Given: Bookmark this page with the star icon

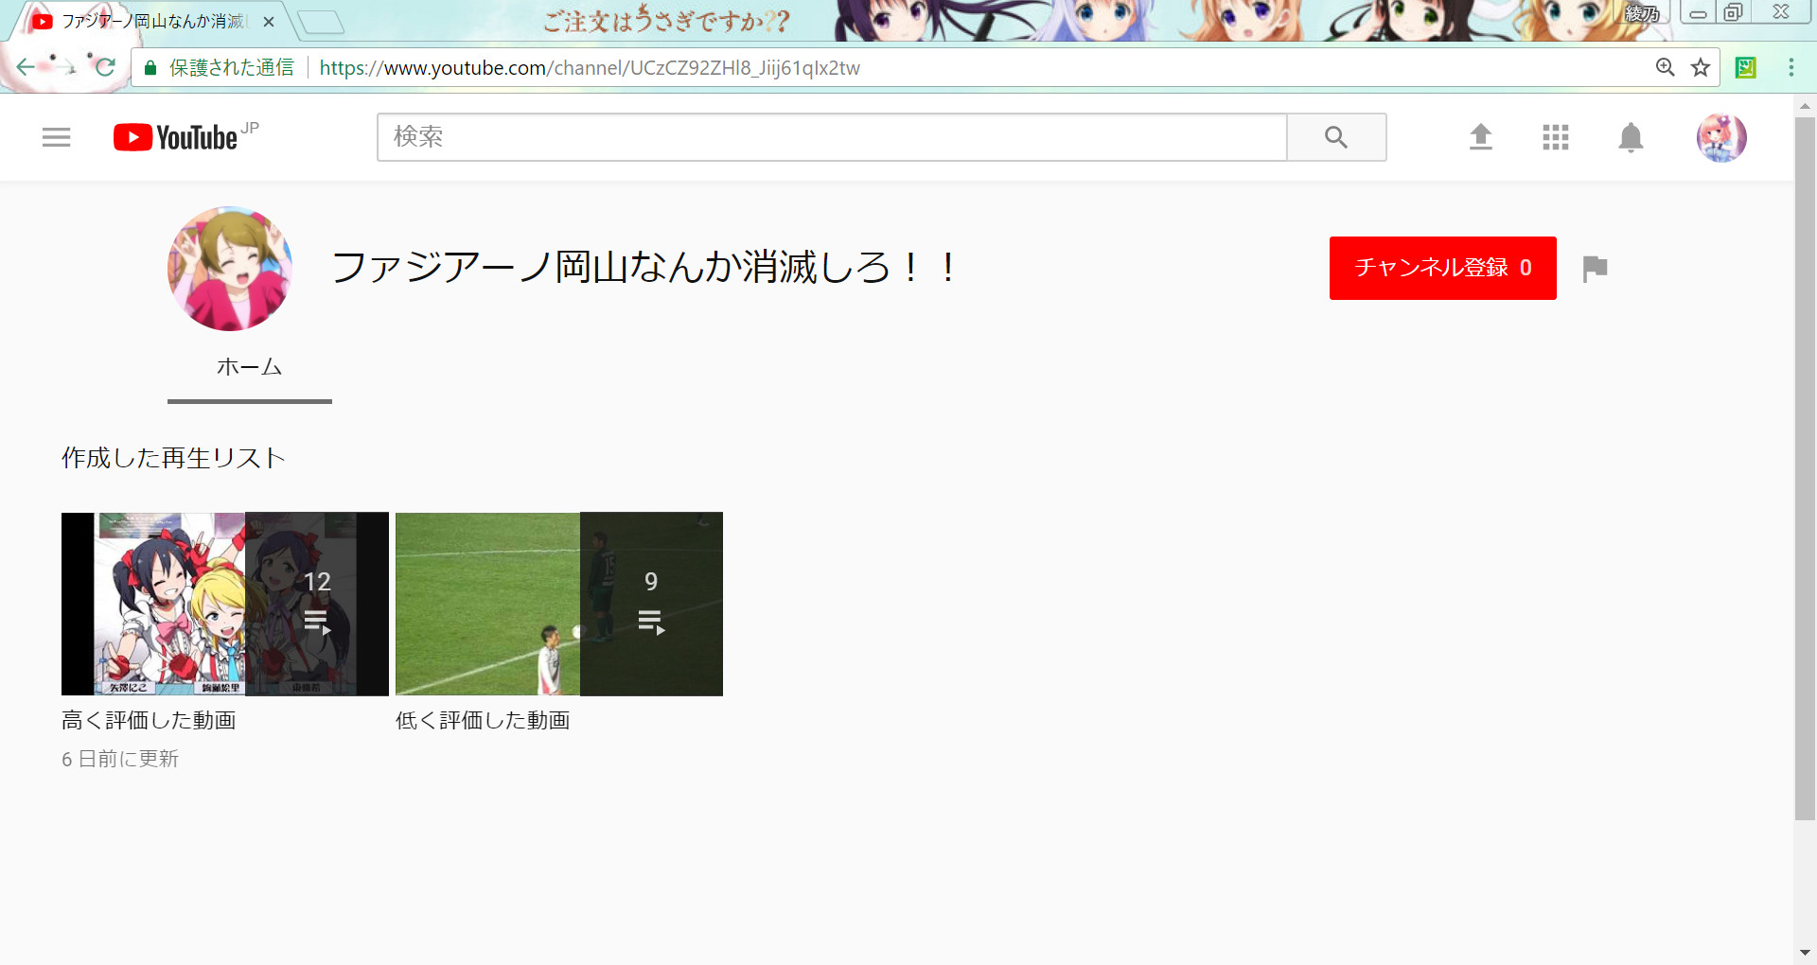Looking at the screenshot, I should 1701,67.
